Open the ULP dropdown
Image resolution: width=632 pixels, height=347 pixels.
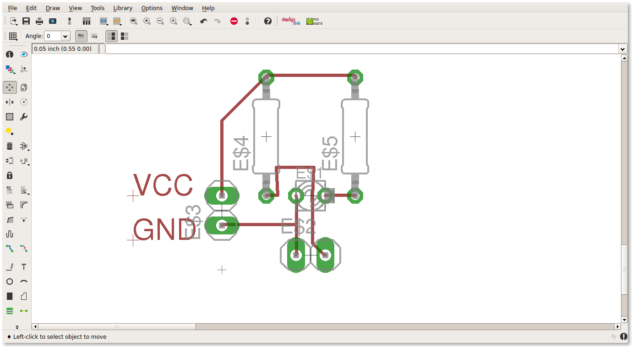(x=117, y=21)
